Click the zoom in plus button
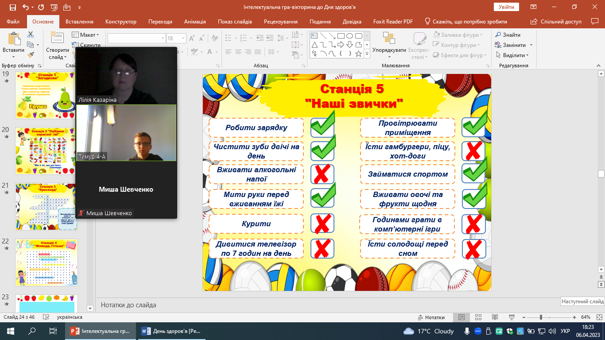The width and height of the screenshot is (605, 340). point(574,317)
